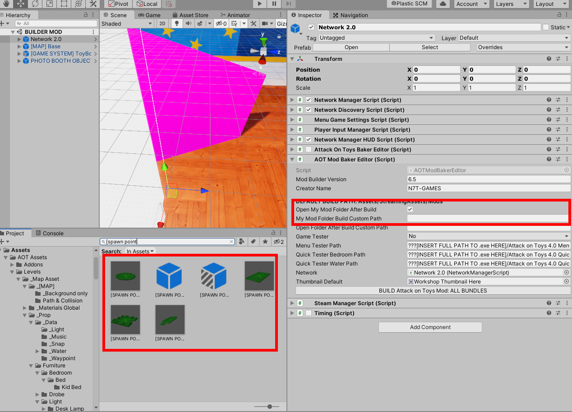The image size is (572, 412).
Task: Click the Add Component button
Action: click(430, 327)
